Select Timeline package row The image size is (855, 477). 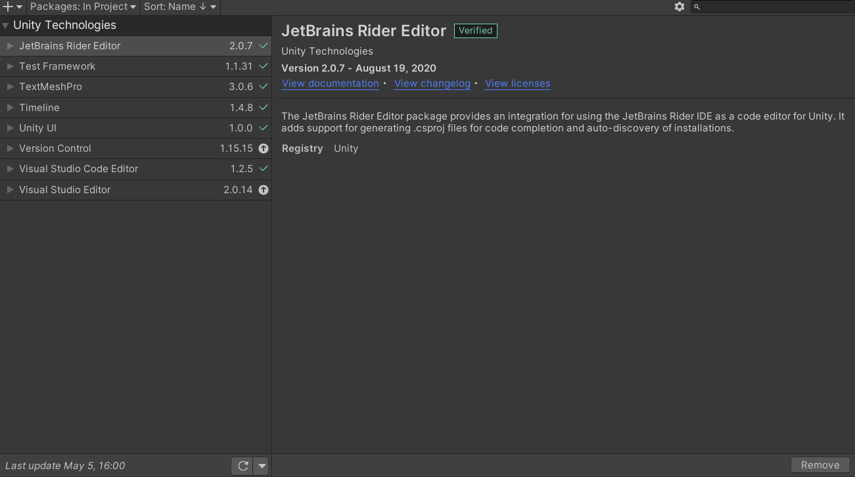pyautogui.click(x=135, y=107)
